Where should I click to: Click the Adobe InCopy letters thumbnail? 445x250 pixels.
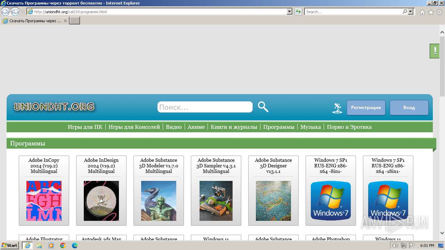pos(44,201)
